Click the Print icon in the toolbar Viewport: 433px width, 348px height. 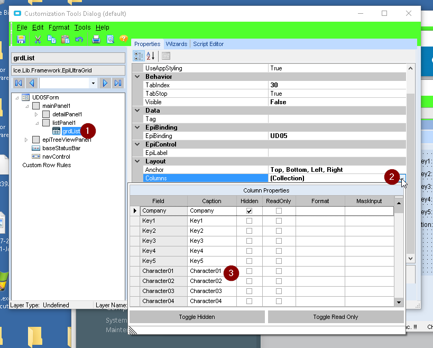point(96,39)
